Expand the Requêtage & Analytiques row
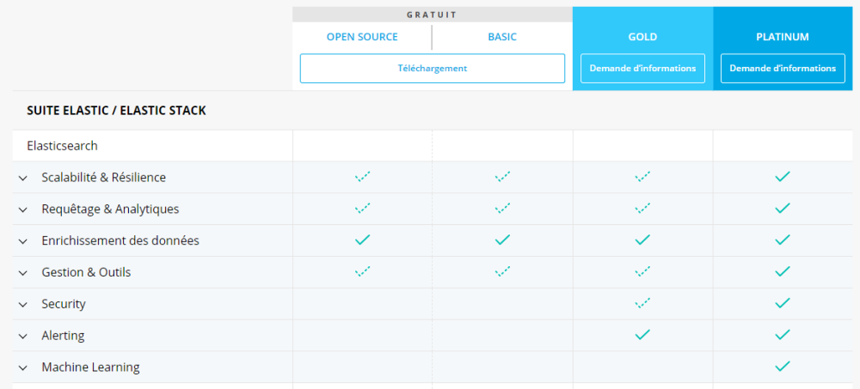860x389 pixels. tap(23, 210)
